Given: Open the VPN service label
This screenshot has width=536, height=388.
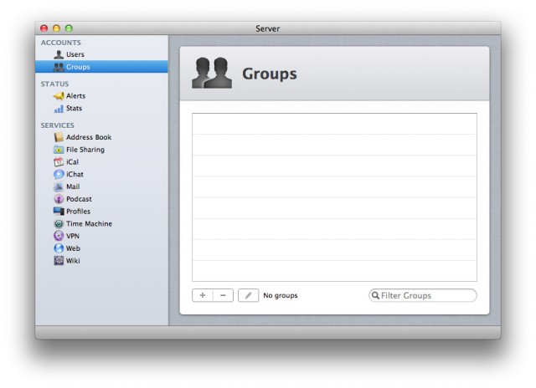Looking at the screenshot, I should pos(73,236).
